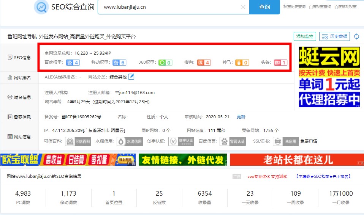The image size is (364, 215).
Task: Click the 1,173 移动词数 value
Action: 68,193
